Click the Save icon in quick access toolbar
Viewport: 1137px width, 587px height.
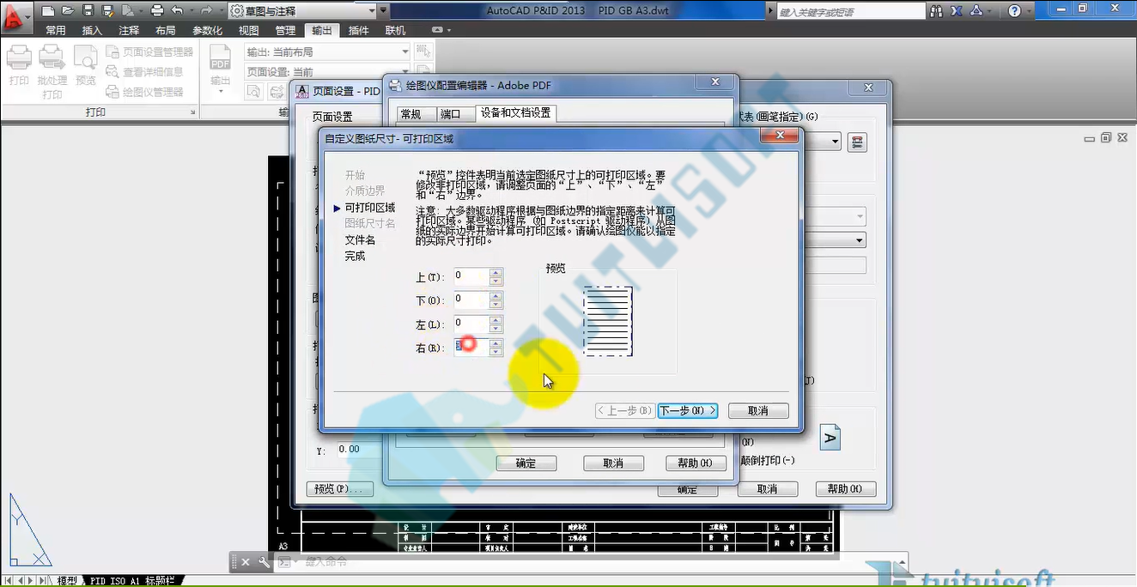pos(88,11)
